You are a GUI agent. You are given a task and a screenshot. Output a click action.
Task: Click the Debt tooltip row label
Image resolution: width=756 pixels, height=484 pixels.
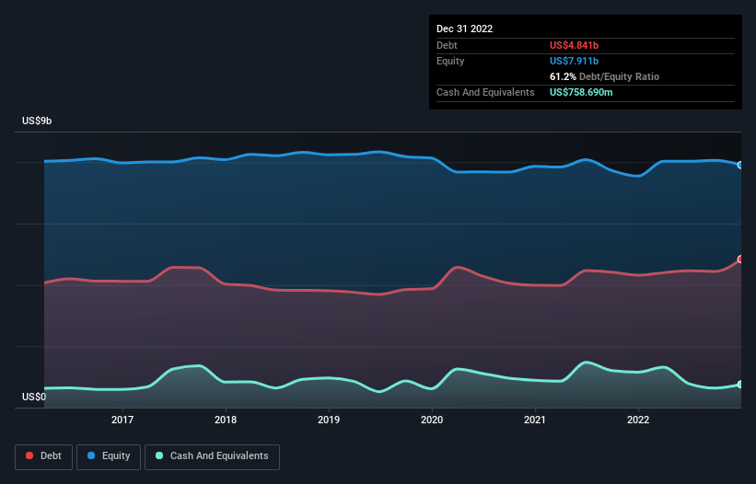tap(447, 45)
